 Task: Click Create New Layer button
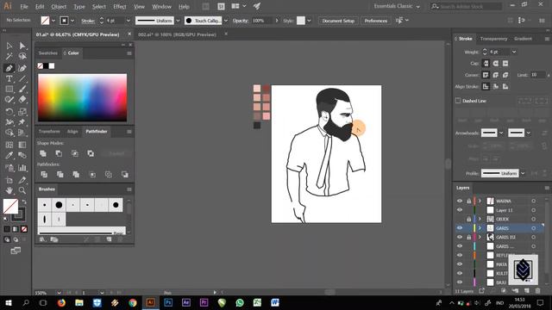527,291
